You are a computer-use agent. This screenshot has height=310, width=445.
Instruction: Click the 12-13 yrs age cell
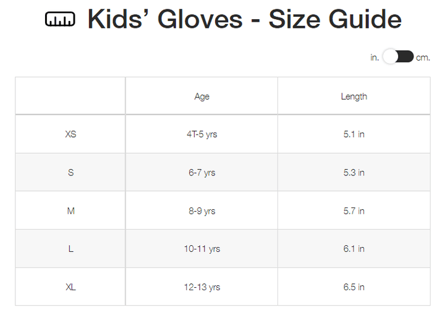pos(201,287)
